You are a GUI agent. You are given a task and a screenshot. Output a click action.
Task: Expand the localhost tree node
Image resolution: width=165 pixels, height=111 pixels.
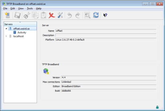[x=6, y=36]
